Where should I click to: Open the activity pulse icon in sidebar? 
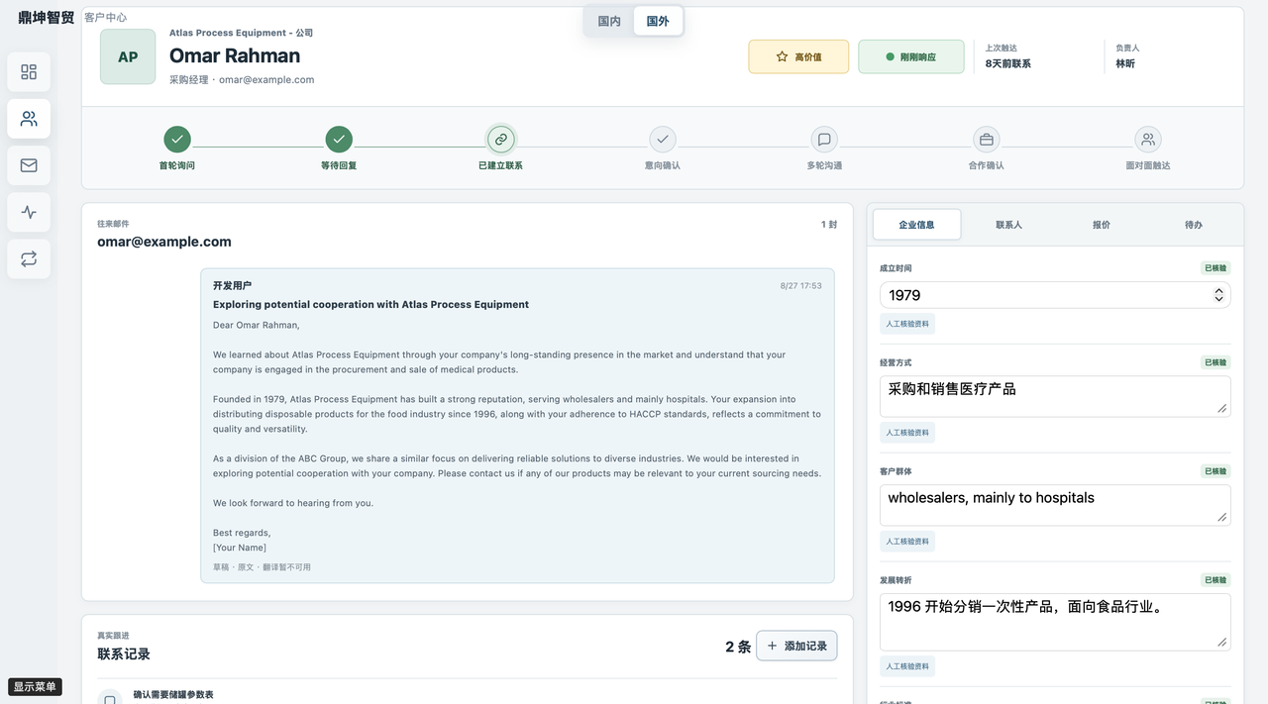click(29, 212)
